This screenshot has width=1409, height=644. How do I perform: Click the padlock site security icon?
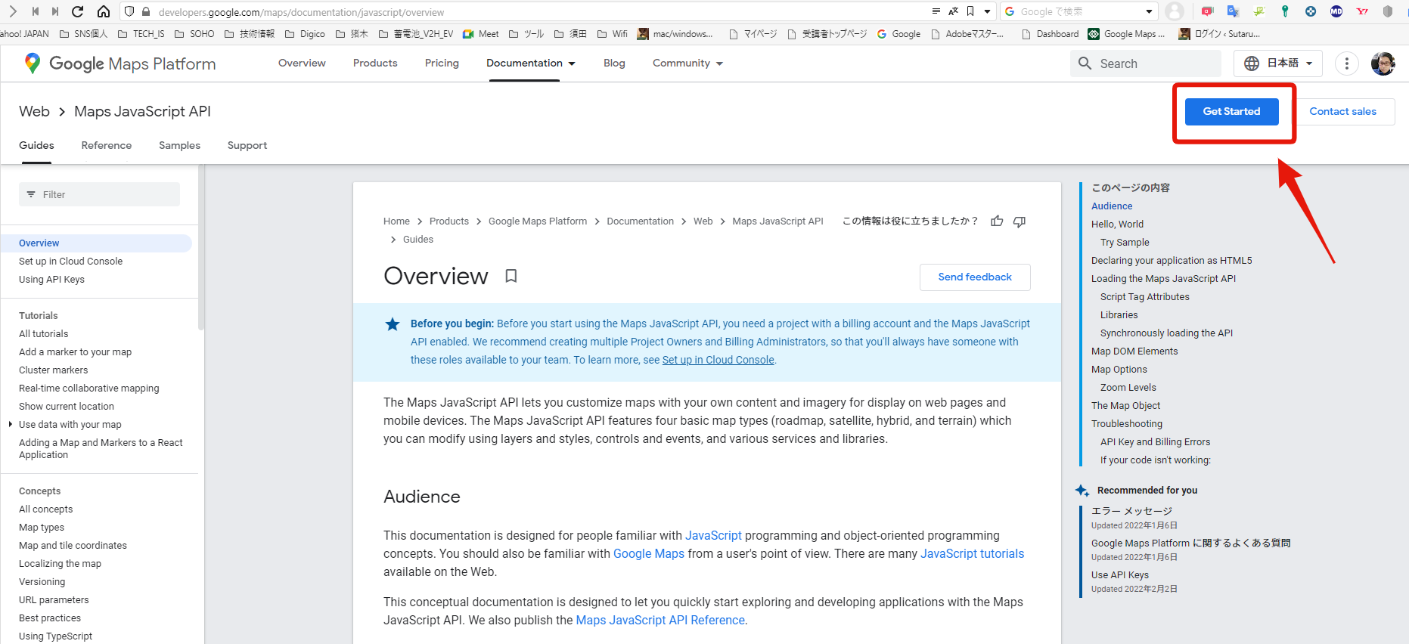tap(146, 11)
